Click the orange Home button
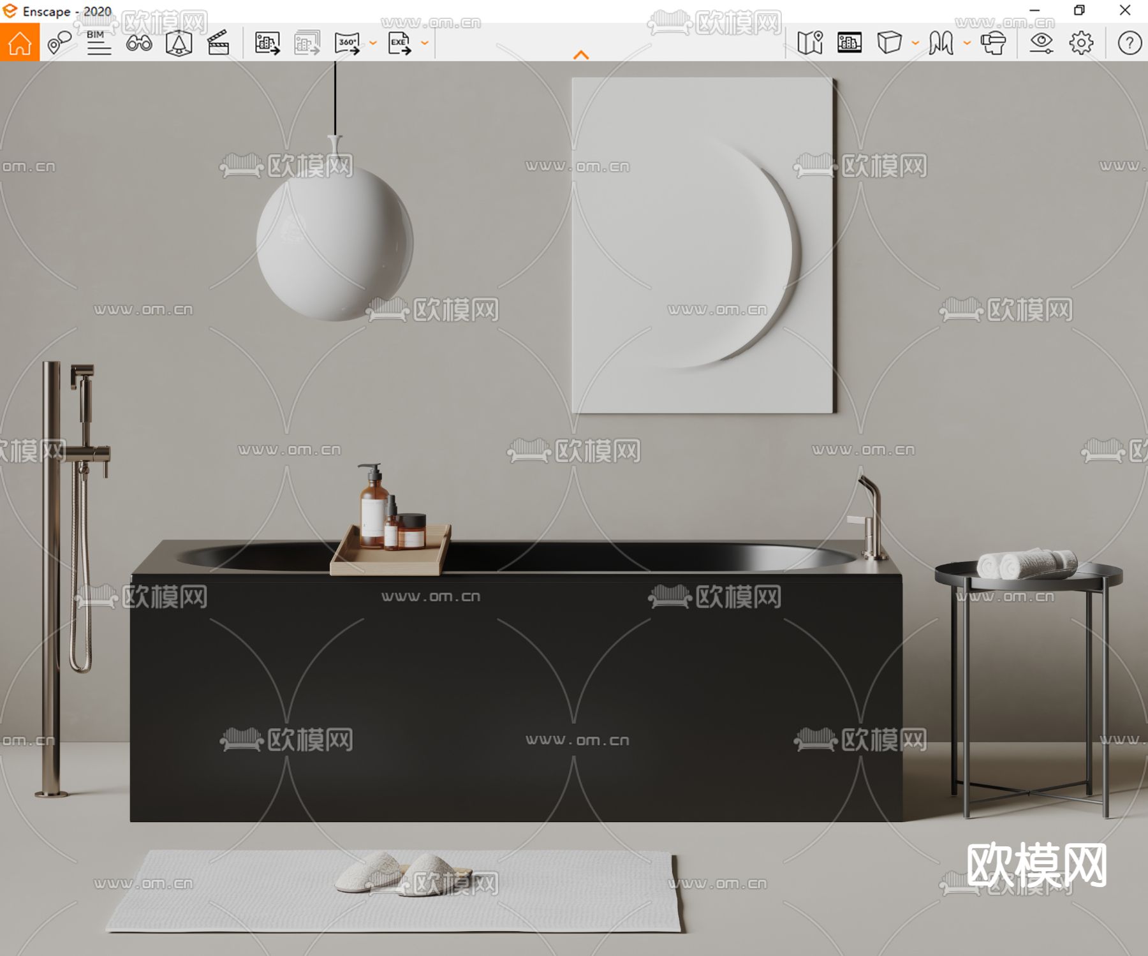 tap(20, 43)
